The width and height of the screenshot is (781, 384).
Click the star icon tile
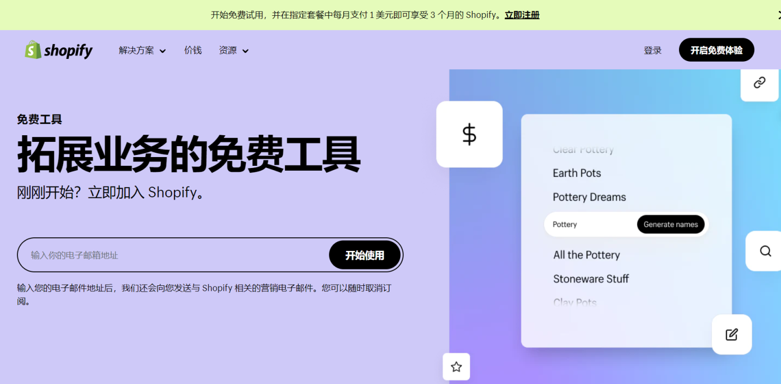456,367
